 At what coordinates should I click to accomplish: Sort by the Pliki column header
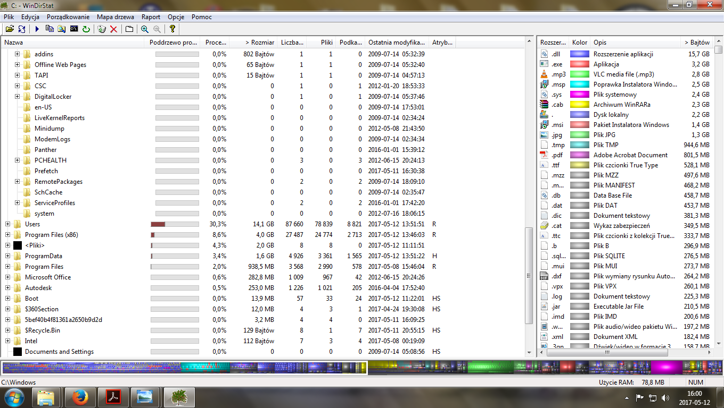(x=322, y=42)
